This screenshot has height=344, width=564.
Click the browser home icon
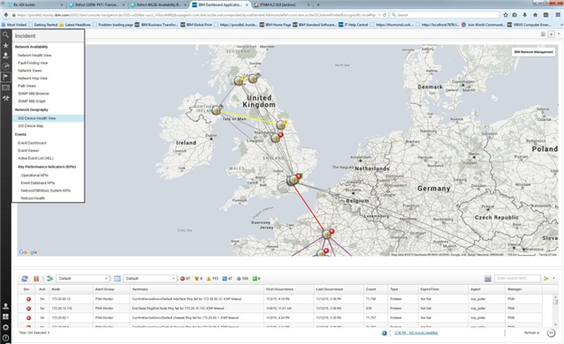click(535, 15)
